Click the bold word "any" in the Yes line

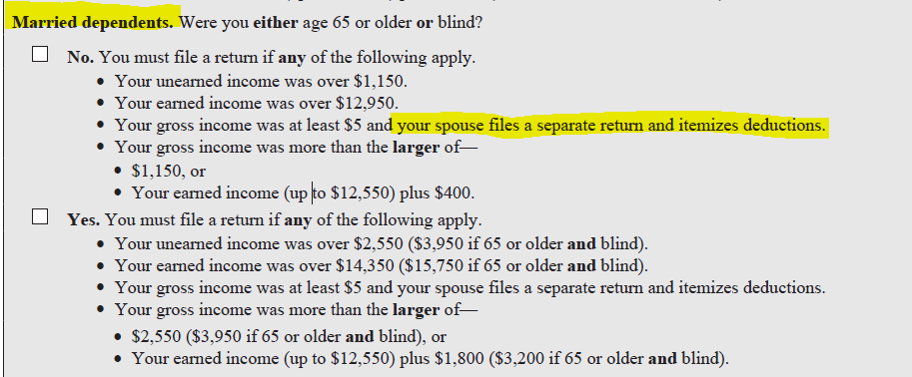(296, 221)
